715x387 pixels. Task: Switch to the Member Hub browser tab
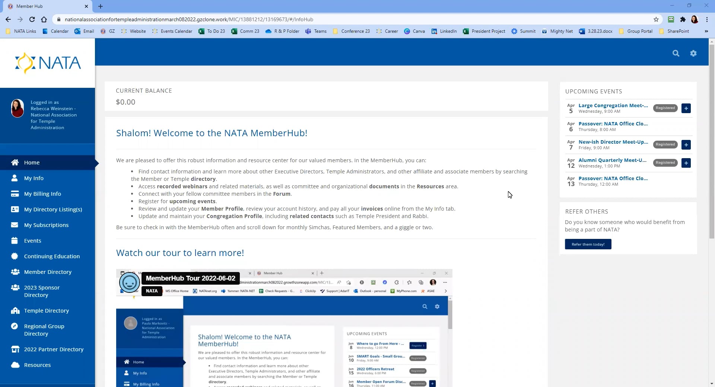coord(30,6)
